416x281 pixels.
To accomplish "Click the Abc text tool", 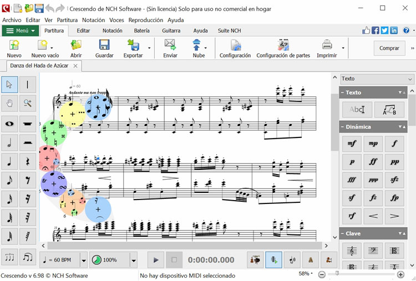I will click(357, 110).
